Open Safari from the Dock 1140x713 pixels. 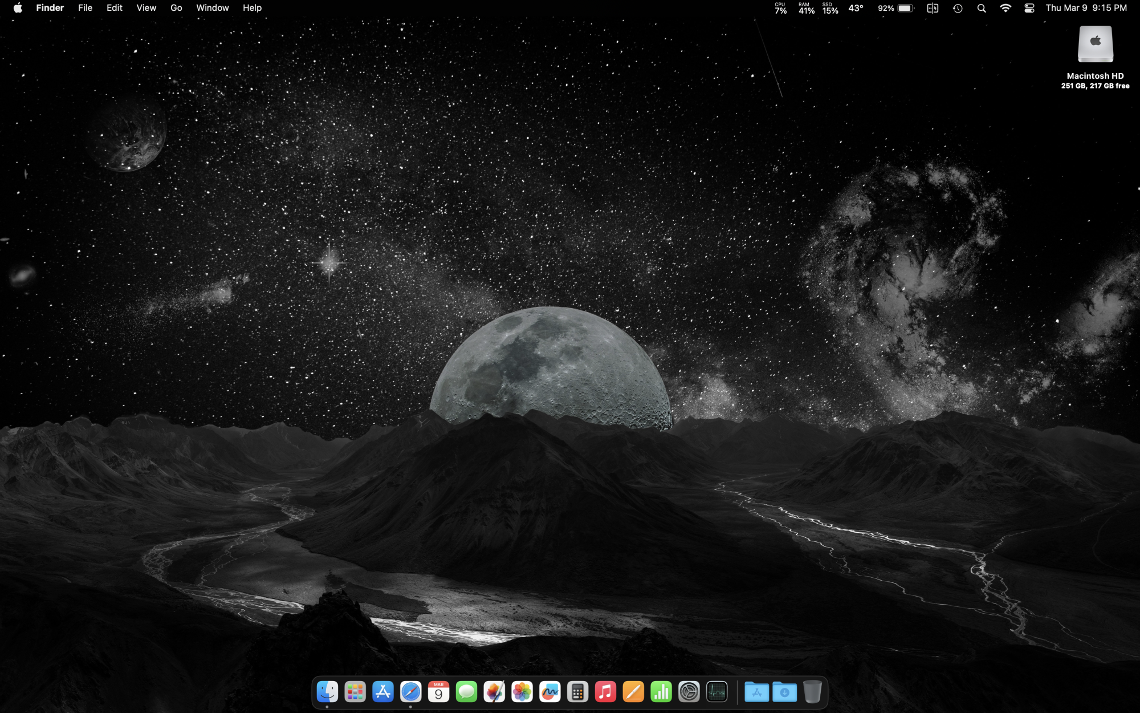point(410,692)
